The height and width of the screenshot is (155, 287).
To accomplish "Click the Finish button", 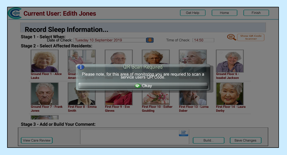I will [x=256, y=13].
